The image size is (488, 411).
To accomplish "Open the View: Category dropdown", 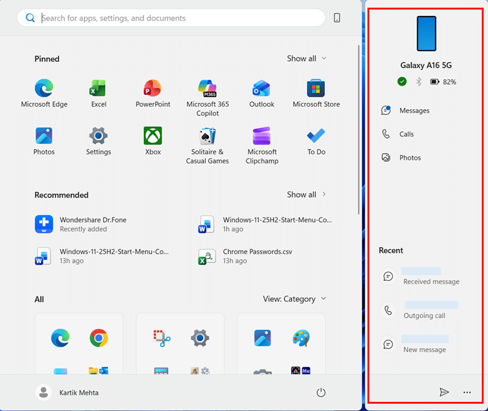I will [295, 299].
